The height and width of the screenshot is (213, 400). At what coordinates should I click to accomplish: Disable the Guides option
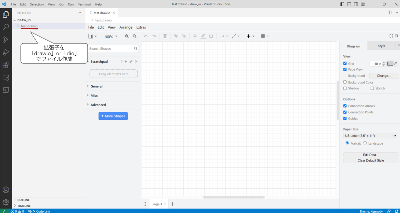tap(345, 118)
